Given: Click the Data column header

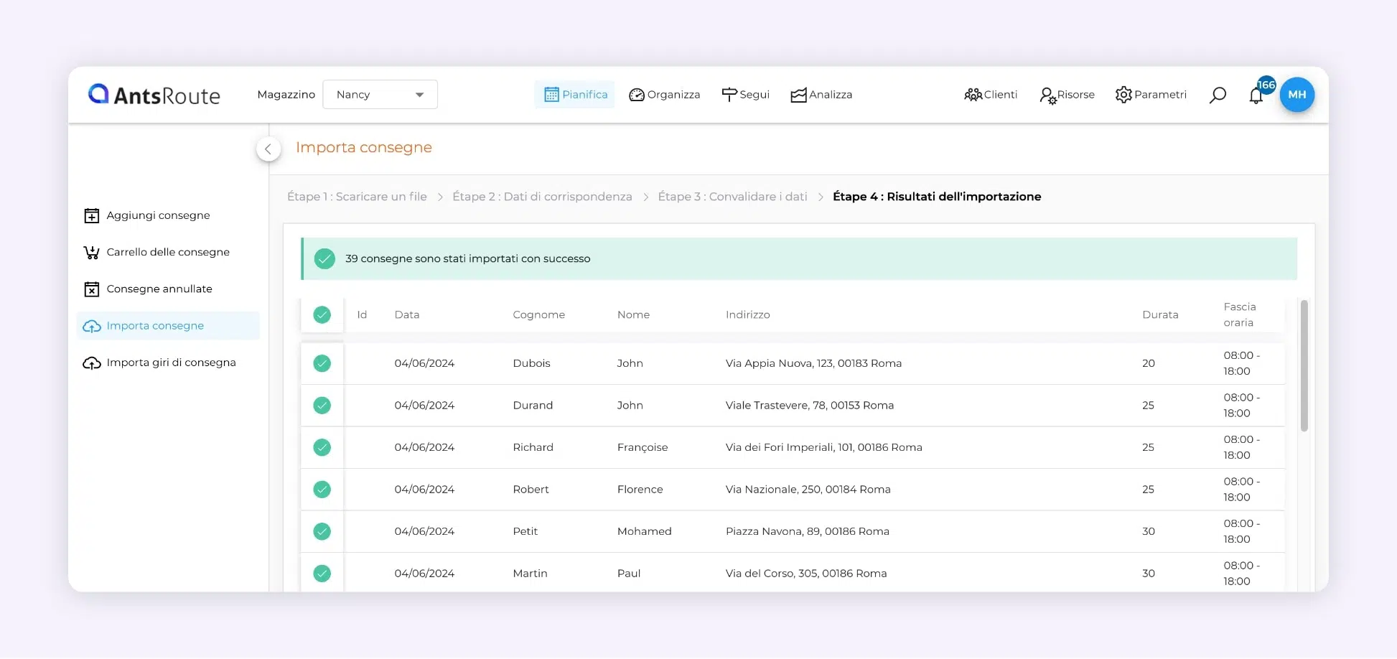Looking at the screenshot, I should pyautogui.click(x=407, y=315).
